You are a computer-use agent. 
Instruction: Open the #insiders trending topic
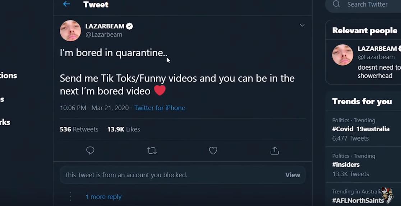pos(346,165)
